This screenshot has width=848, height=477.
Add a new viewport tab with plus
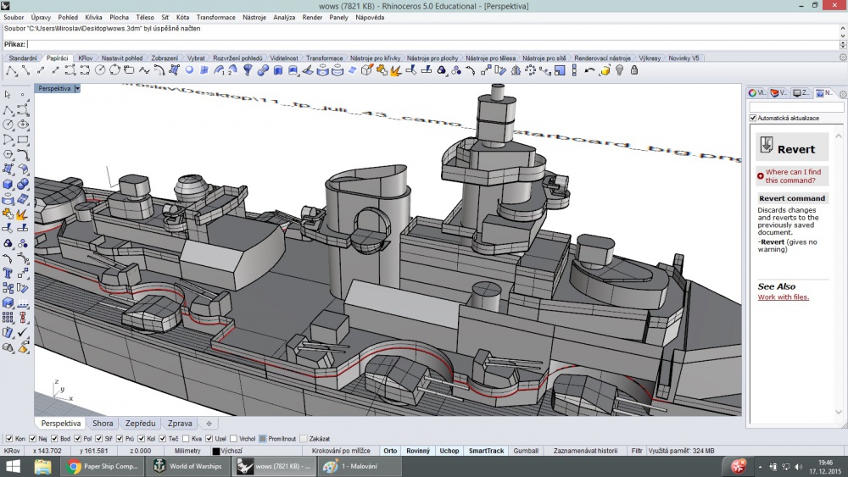pyautogui.click(x=209, y=424)
